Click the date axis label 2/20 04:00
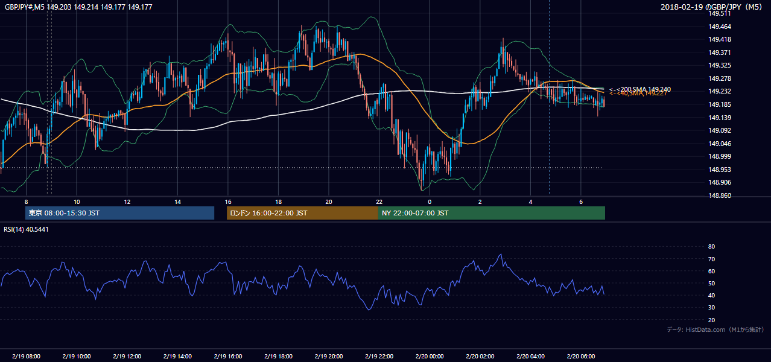The image size is (771, 362). point(530,357)
